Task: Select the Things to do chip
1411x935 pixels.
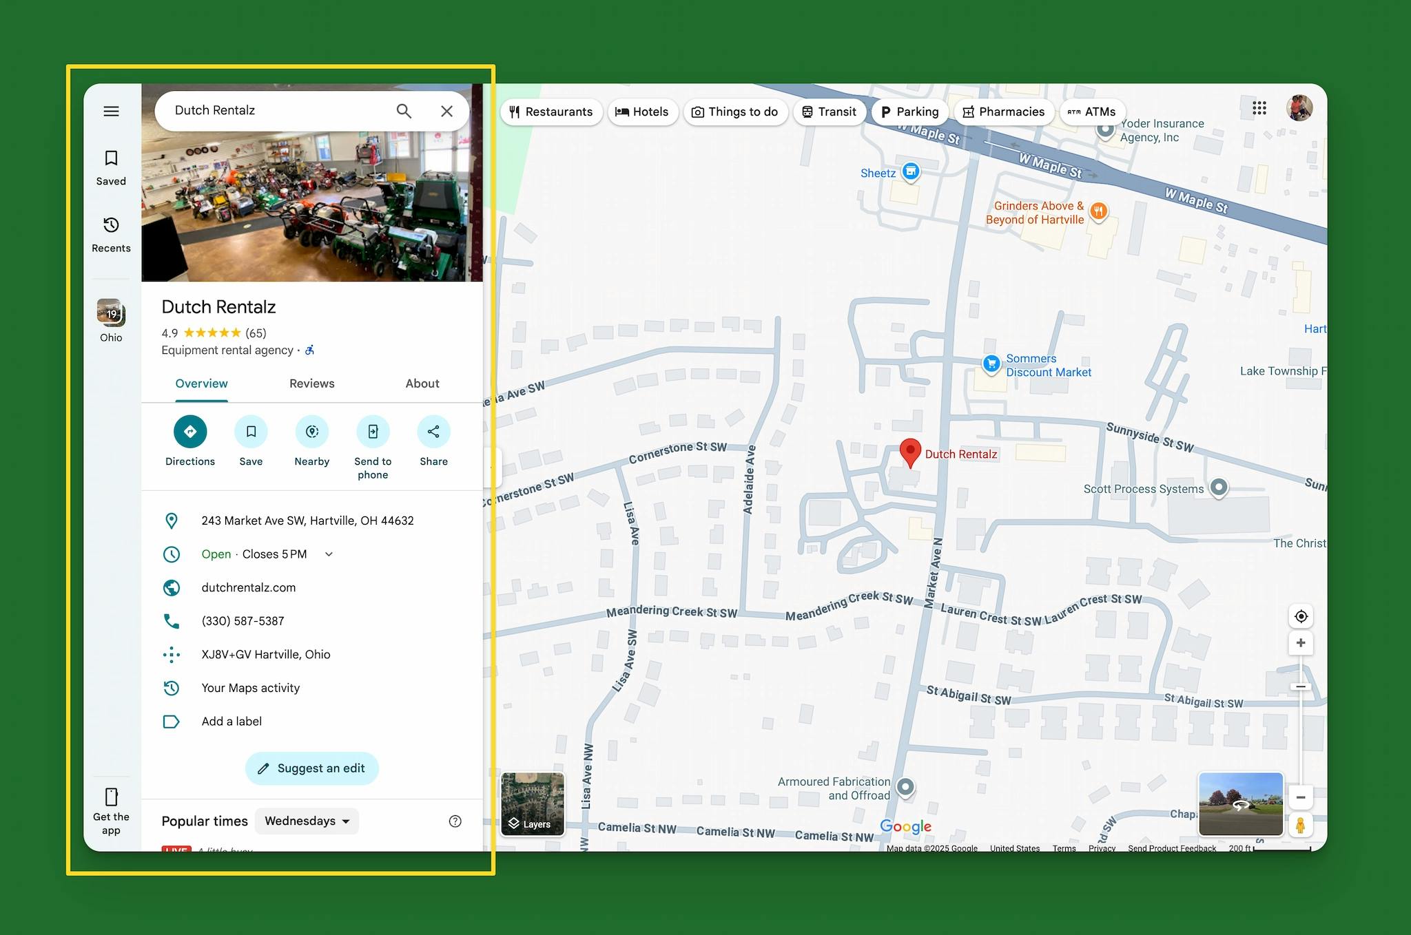Action: click(x=735, y=112)
